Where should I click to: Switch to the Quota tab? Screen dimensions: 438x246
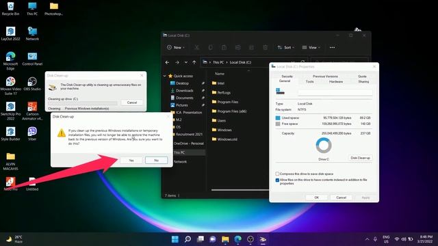coord(362,76)
